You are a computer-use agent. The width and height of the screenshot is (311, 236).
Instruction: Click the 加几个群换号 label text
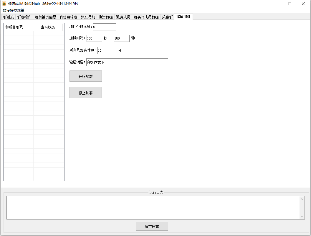pyautogui.click(x=80, y=27)
